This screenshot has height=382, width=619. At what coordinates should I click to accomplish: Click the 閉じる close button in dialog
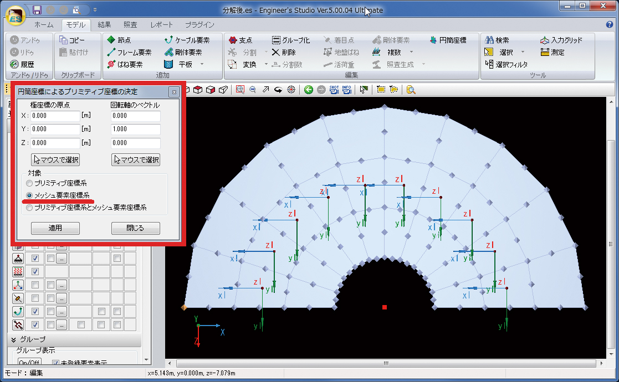click(x=135, y=228)
